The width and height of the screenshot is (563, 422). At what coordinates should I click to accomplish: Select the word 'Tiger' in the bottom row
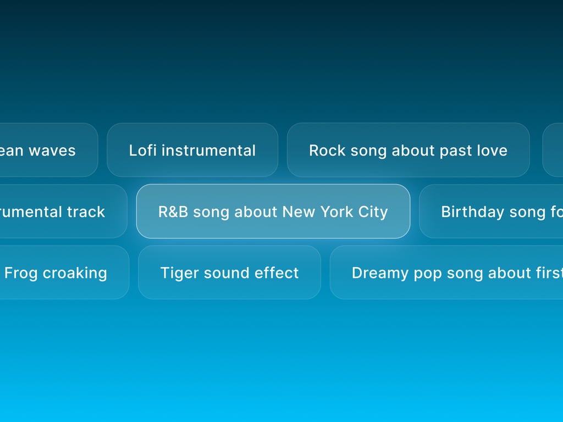pyautogui.click(x=179, y=274)
